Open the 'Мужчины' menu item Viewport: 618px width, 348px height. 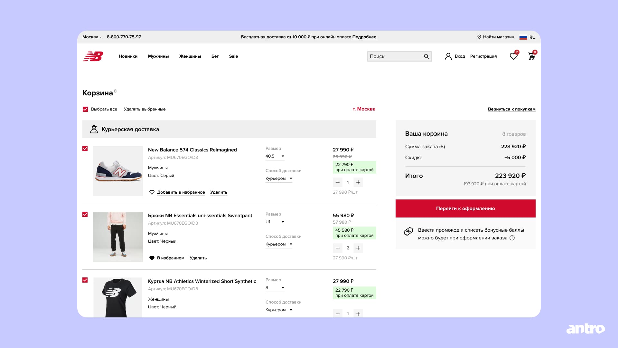click(x=158, y=56)
